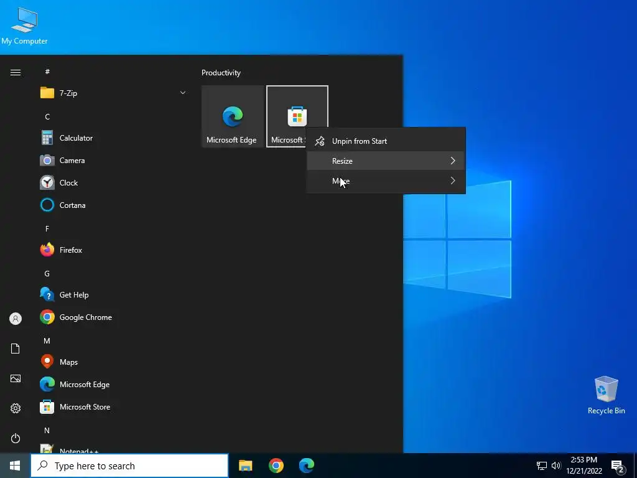Image resolution: width=637 pixels, height=478 pixels.
Task: Open Notepad++ at the list bottom
Action: click(114, 449)
